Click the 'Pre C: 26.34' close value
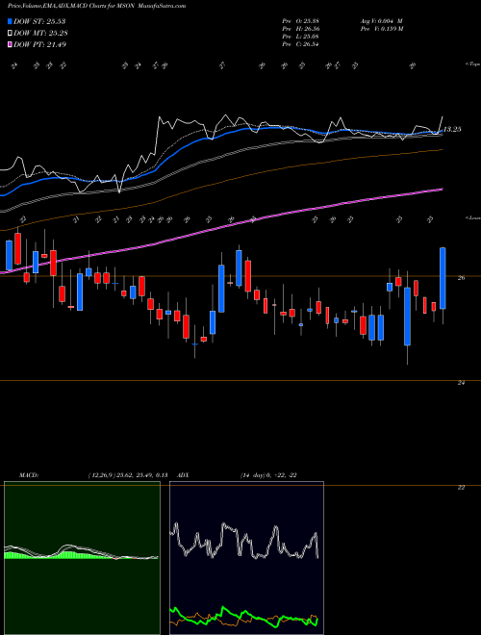This screenshot has width=481, height=635. click(300, 44)
